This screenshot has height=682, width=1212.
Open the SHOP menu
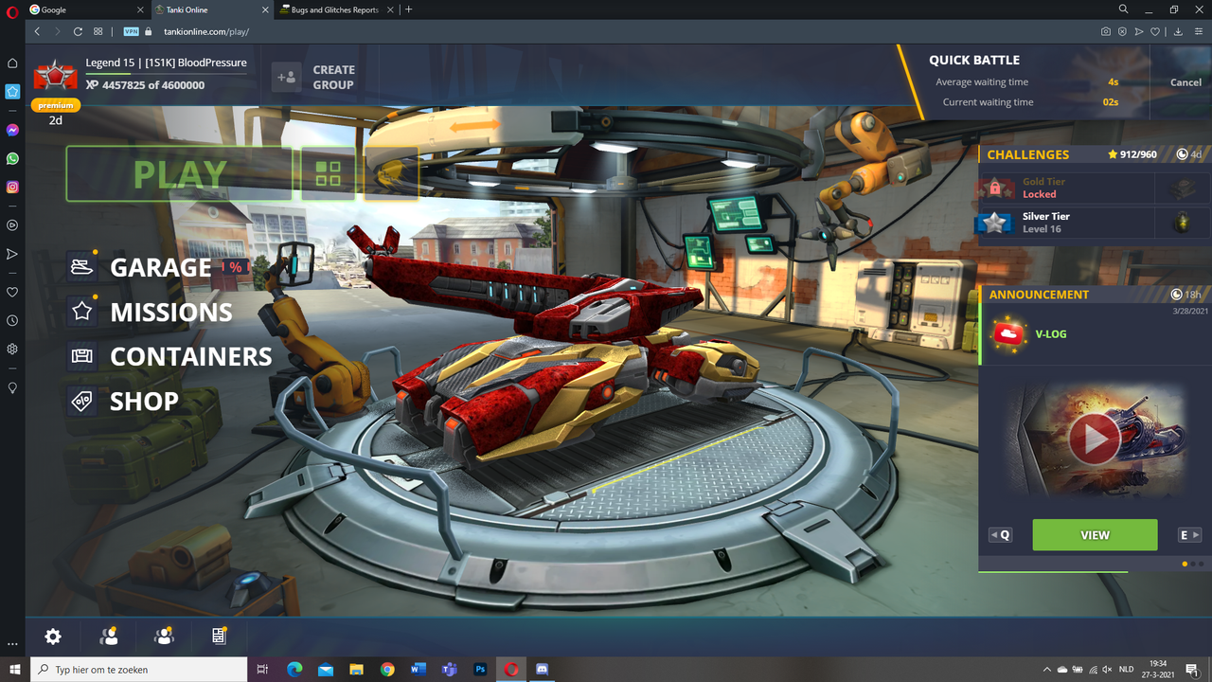pyautogui.click(x=144, y=401)
